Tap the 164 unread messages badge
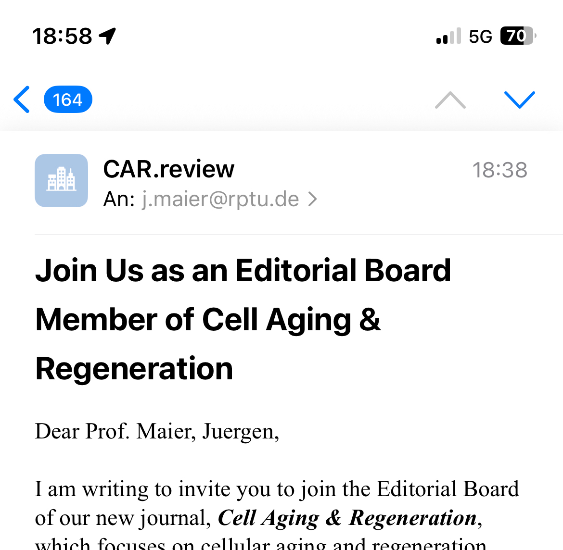Image resolution: width=563 pixels, height=550 pixels. coord(68,100)
